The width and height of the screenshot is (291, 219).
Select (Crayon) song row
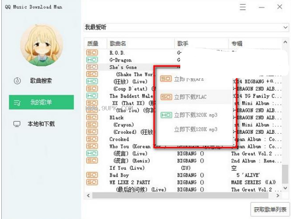click(124, 125)
